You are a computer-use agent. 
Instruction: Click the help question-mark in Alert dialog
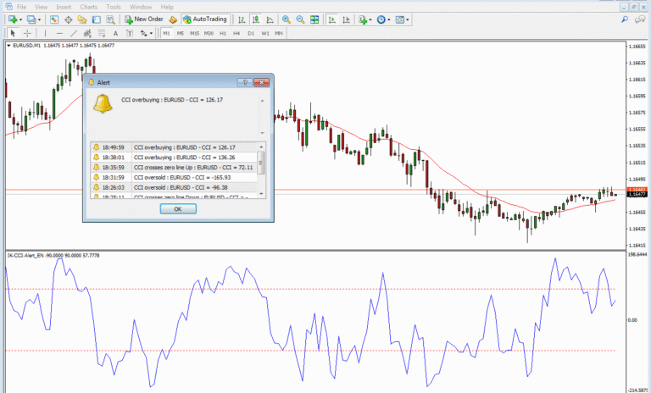pyautogui.click(x=245, y=83)
